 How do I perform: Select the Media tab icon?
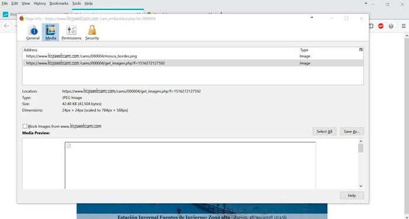click(50, 32)
